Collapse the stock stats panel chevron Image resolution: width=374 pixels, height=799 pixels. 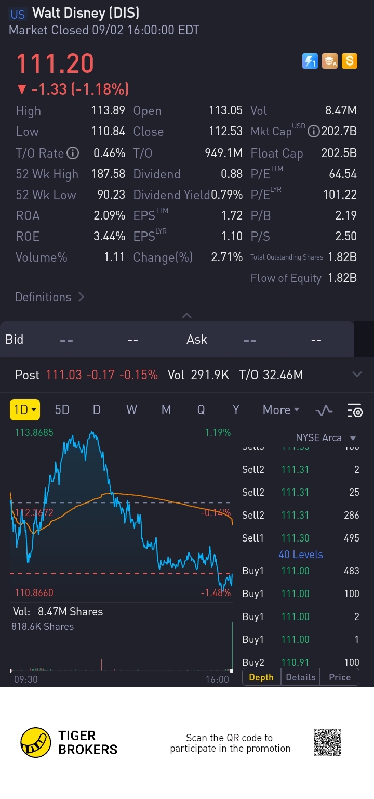click(187, 315)
